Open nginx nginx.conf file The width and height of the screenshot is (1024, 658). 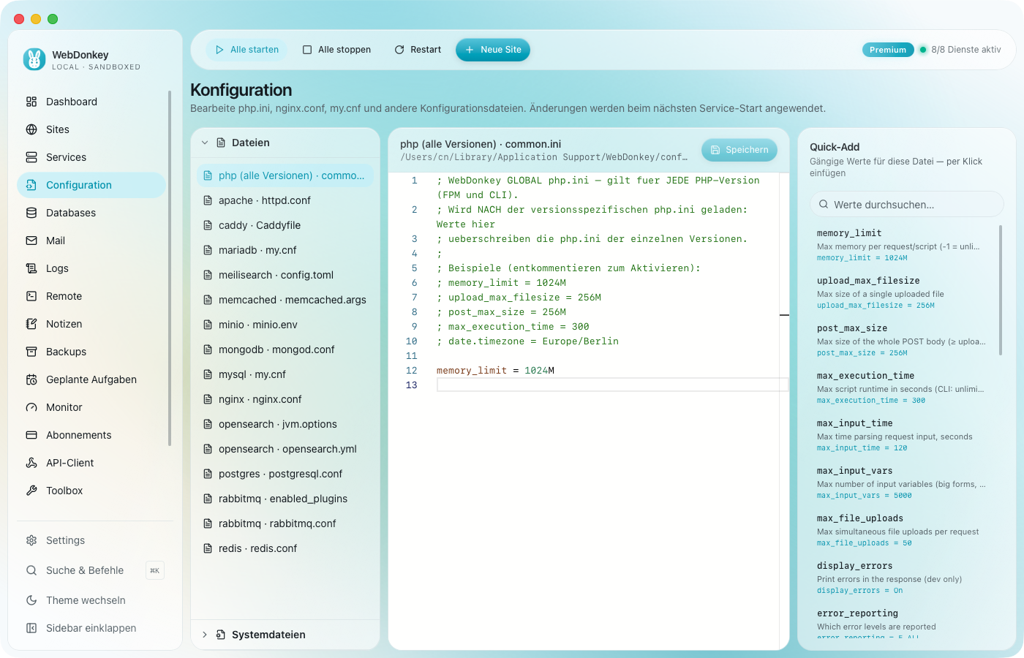click(285, 399)
